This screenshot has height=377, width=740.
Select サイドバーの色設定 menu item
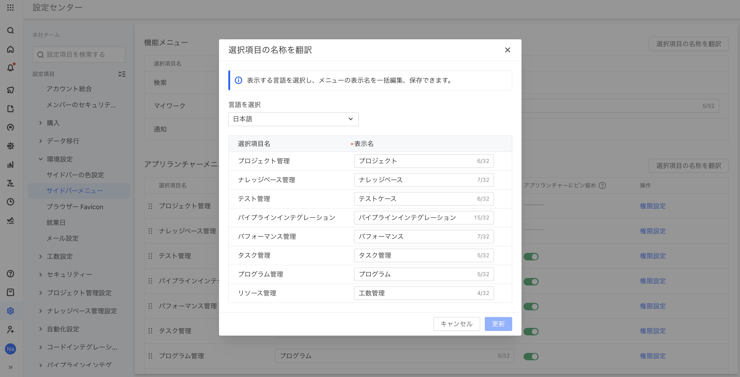(x=75, y=175)
